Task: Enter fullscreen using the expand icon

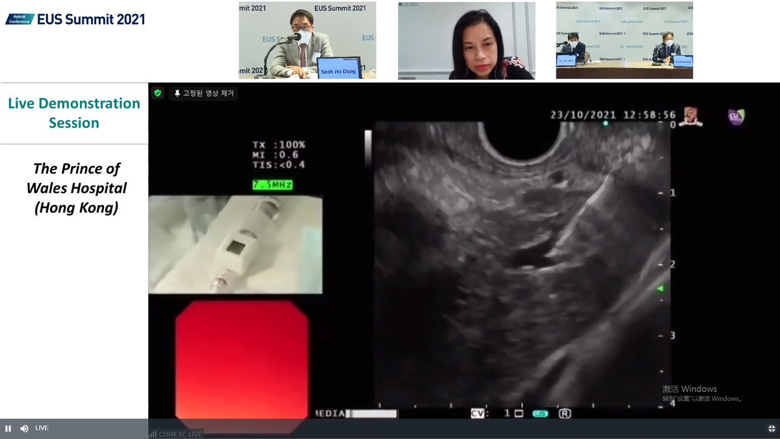Action: tap(771, 428)
